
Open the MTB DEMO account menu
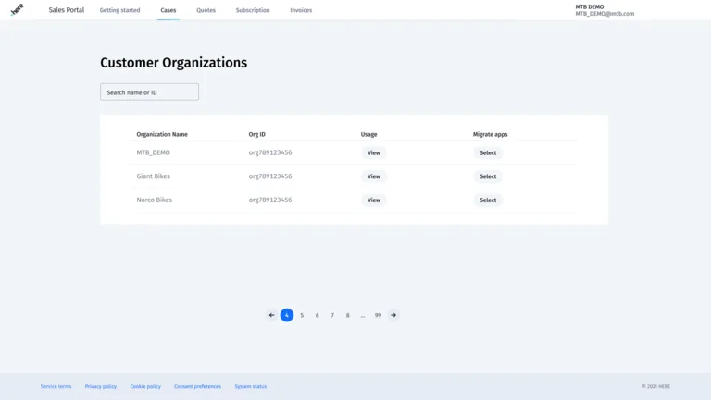pos(605,10)
